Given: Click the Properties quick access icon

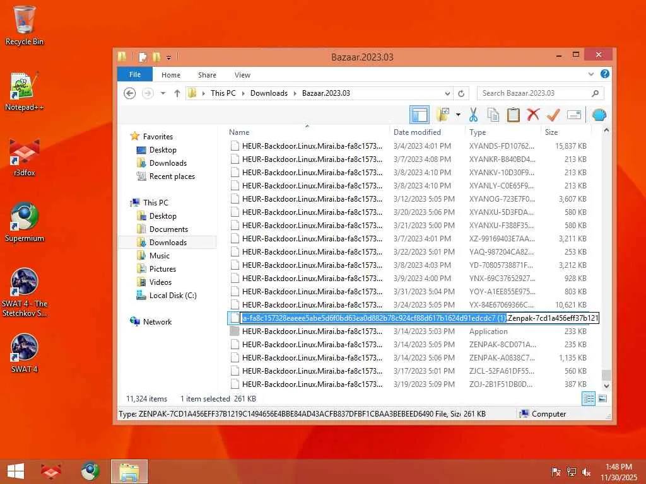Looking at the screenshot, I should point(143,57).
